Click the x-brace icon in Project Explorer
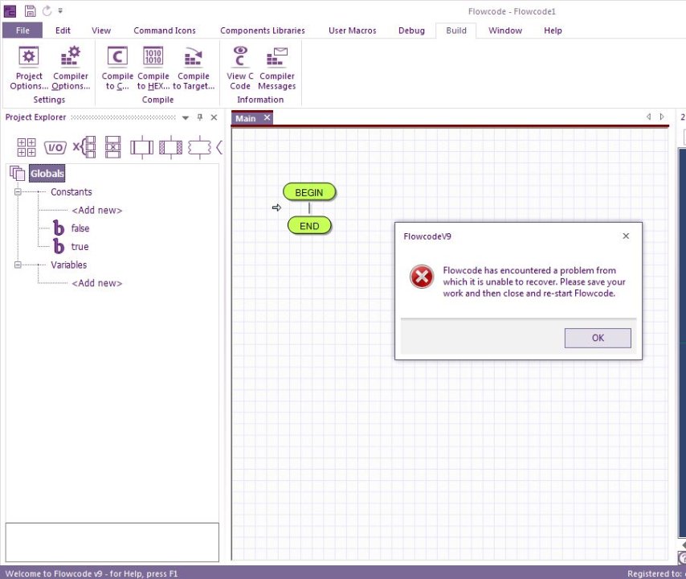The image size is (686, 579). 84,146
